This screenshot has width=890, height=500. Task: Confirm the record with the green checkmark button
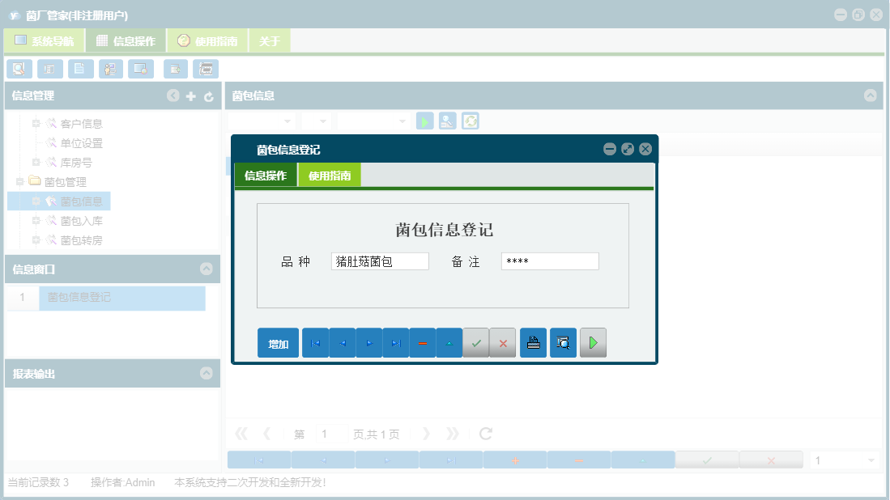pyautogui.click(x=476, y=342)
